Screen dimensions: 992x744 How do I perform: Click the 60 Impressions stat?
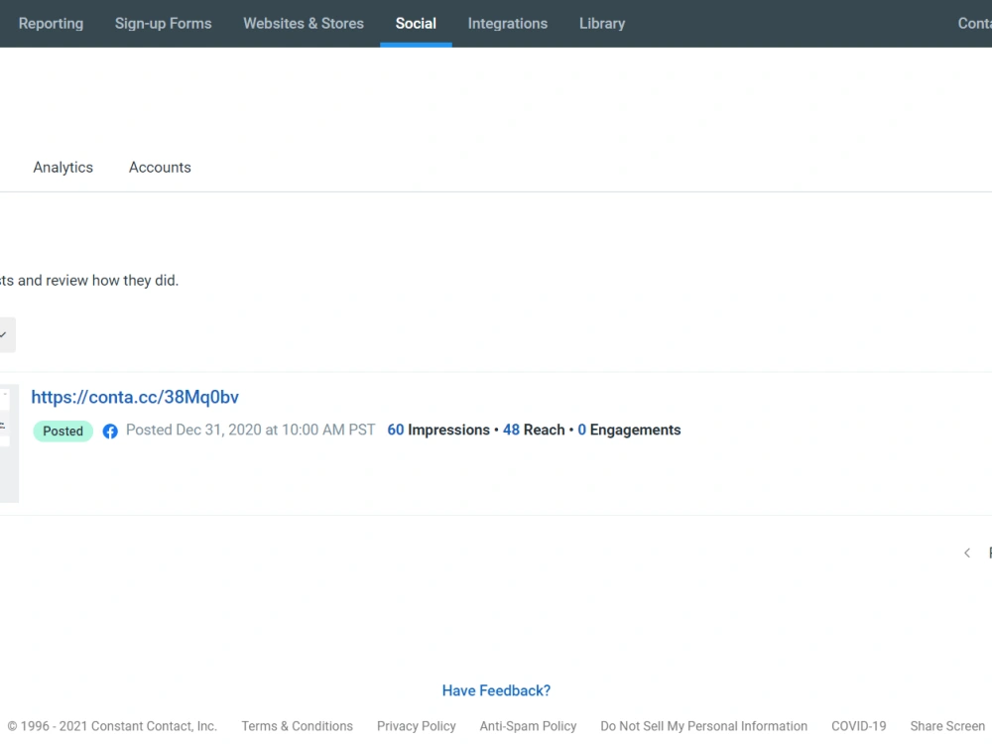[438, 430]
